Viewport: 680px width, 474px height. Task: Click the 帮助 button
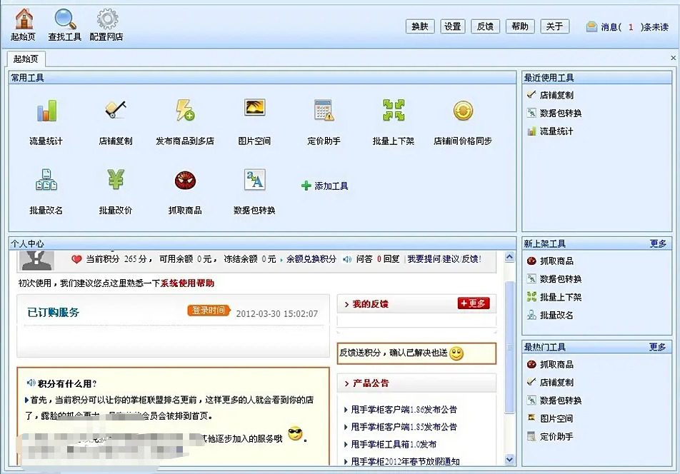[519, 26]
